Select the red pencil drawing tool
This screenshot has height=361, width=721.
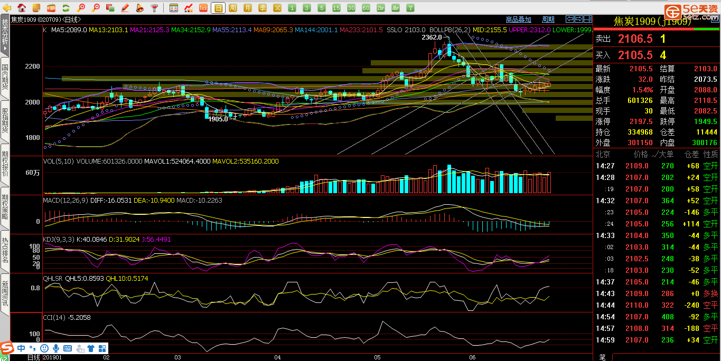[x=125, y=8]
